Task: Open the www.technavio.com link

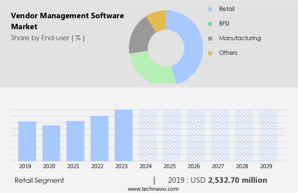Action: coord(153,189)
